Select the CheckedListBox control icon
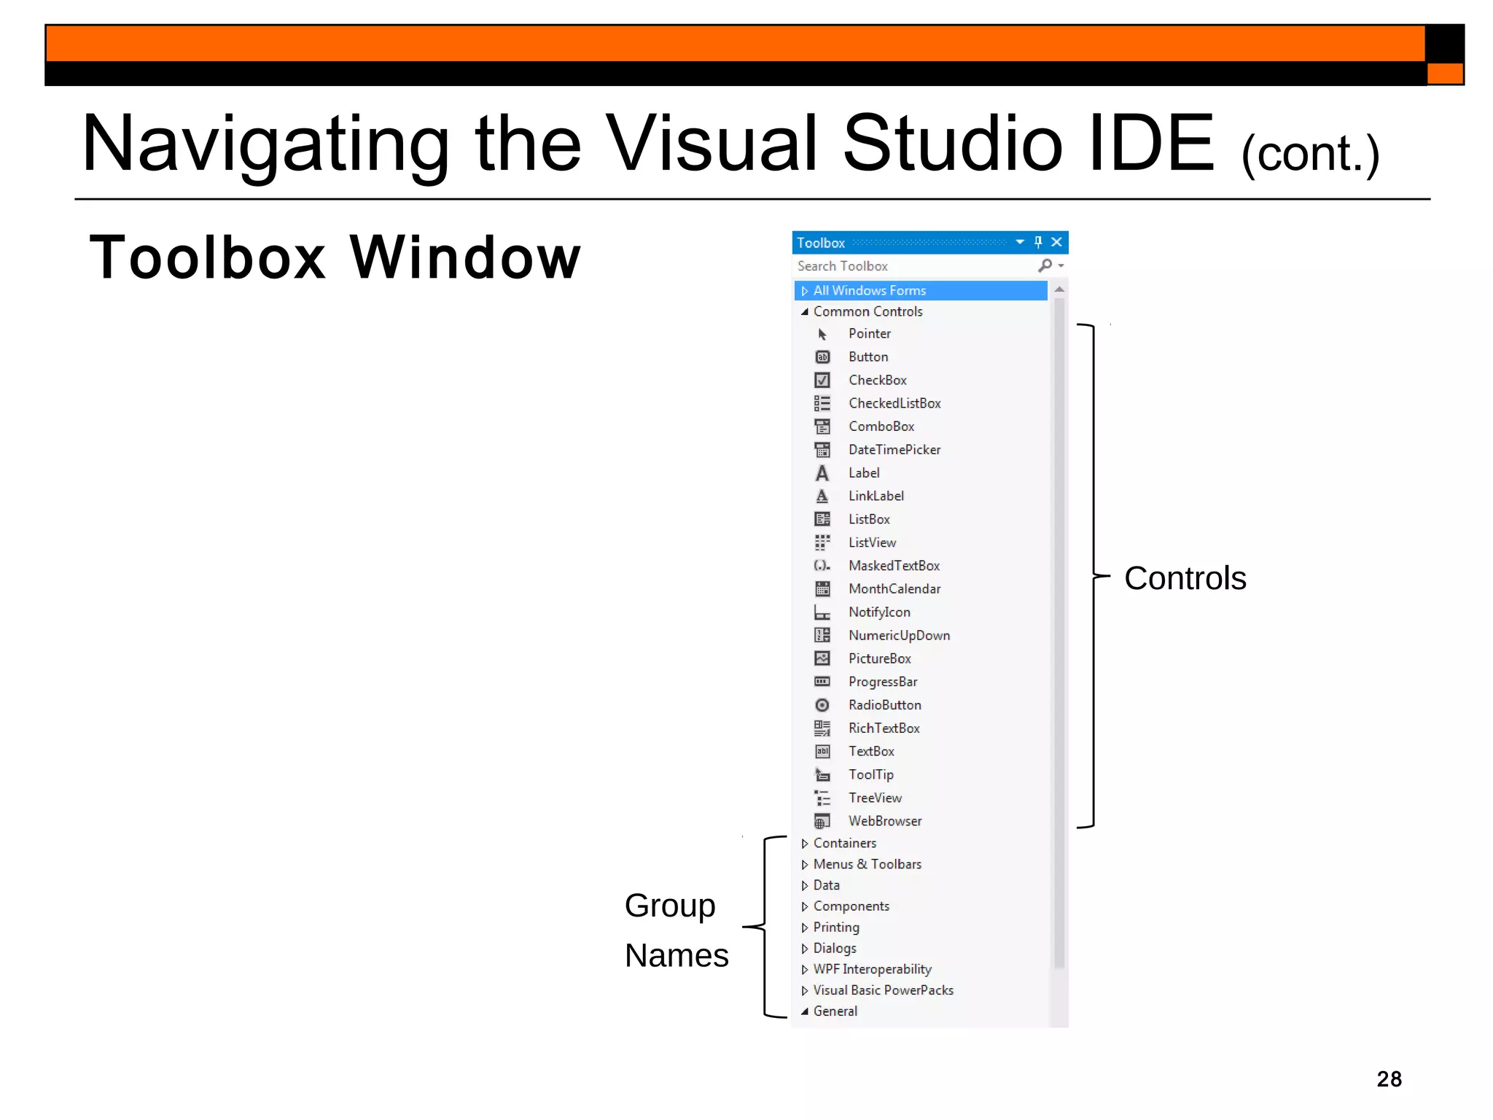The height and width of the screenshot is (1120, 1493). [822, 403]
